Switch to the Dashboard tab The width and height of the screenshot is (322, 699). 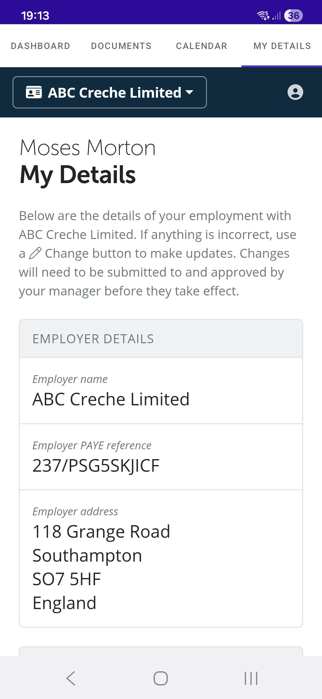41,46
